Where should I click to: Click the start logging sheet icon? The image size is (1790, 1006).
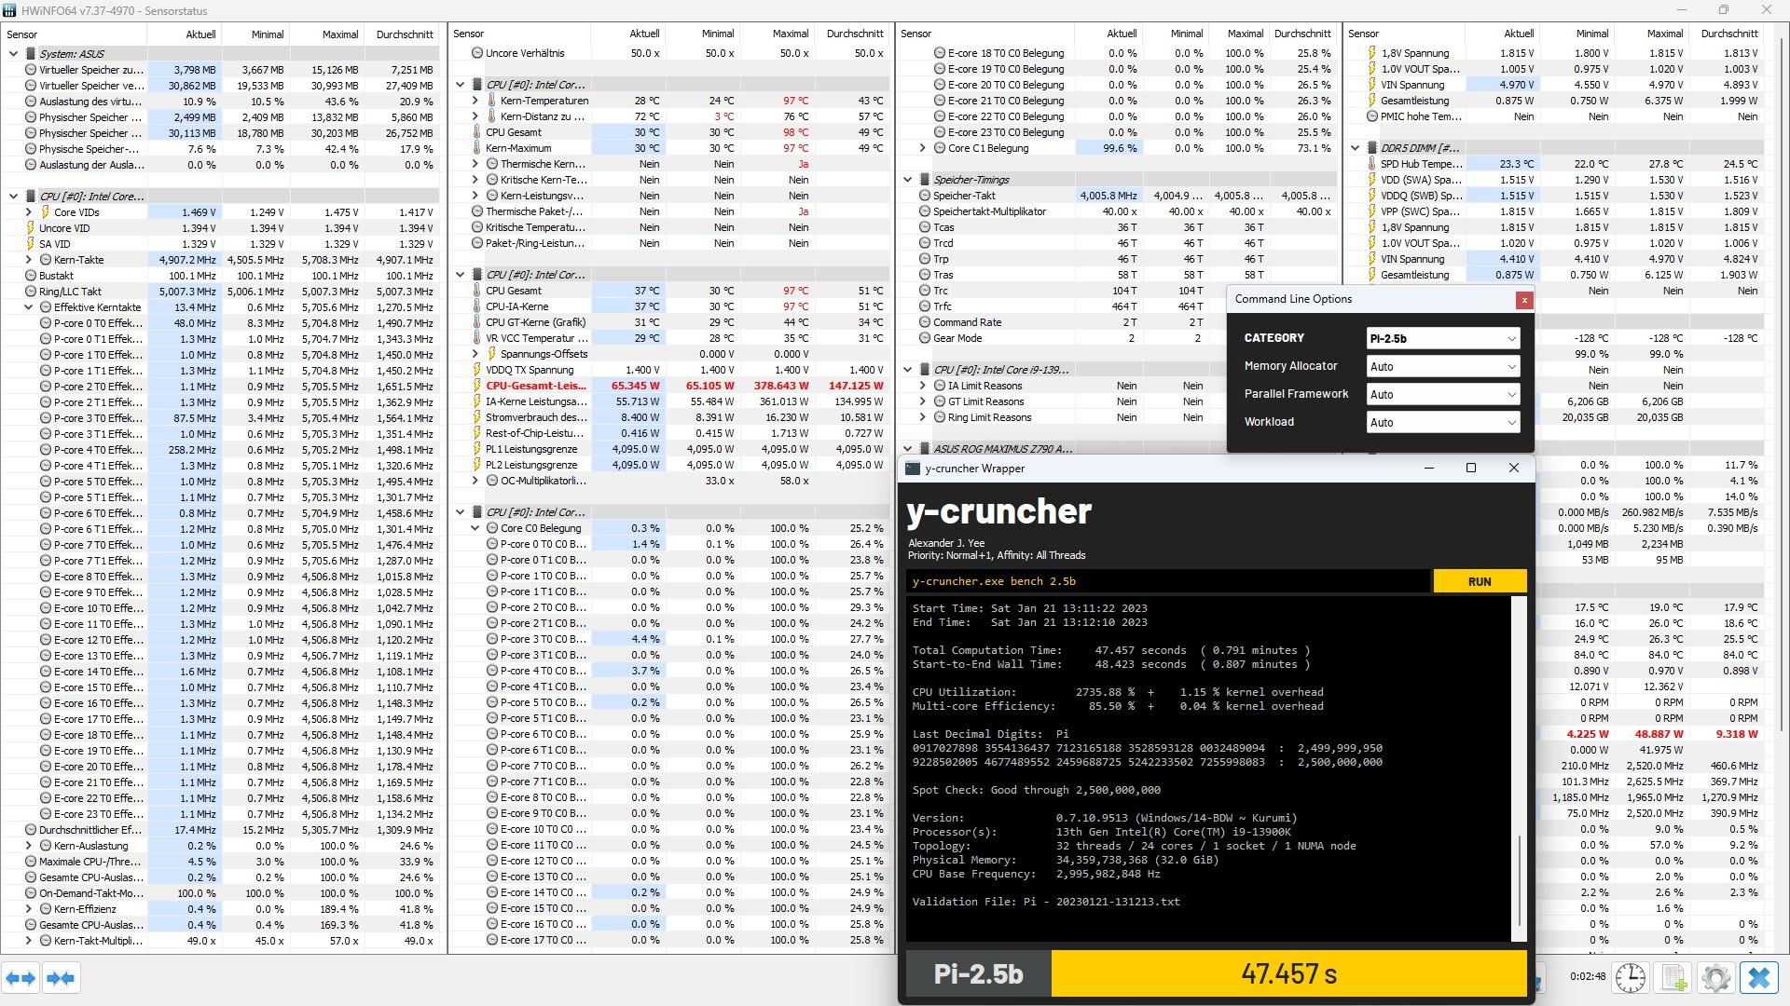(1673, 978)
